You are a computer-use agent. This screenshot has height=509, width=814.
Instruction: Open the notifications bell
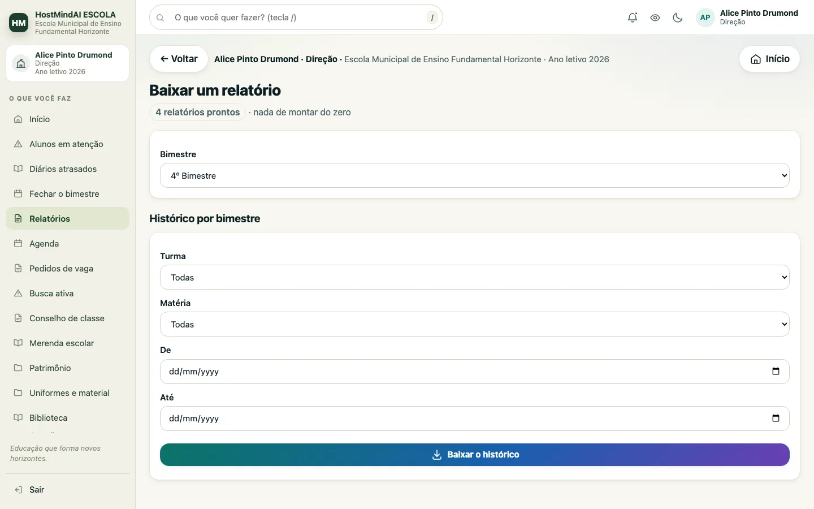[633, 18]
